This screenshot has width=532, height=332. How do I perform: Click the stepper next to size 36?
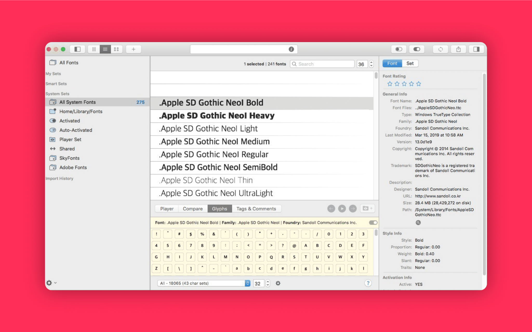(371, 64)
